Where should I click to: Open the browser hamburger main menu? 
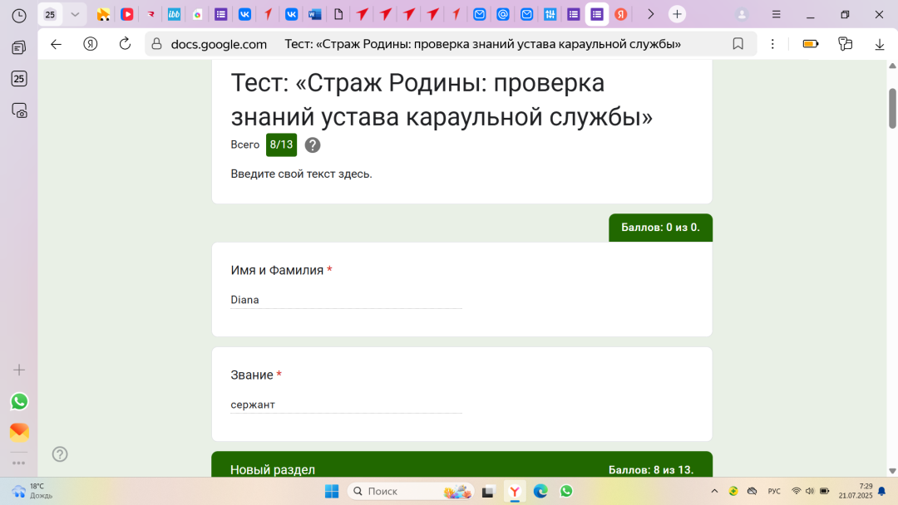776,14
